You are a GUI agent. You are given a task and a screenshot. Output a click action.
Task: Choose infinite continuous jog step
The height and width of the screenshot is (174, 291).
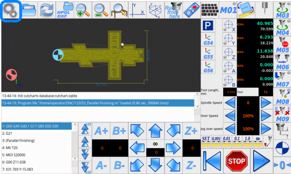pyautogui.click(x=258, y=142)
